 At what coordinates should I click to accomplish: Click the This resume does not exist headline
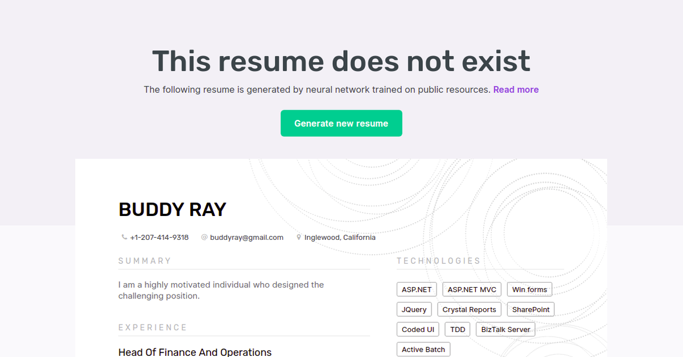[341, 61]
